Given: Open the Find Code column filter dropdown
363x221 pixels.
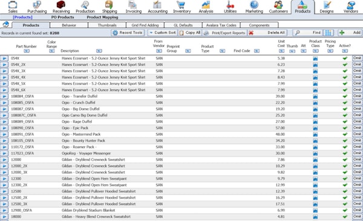Looking at the screenshot, I should (x=257, y=51).
